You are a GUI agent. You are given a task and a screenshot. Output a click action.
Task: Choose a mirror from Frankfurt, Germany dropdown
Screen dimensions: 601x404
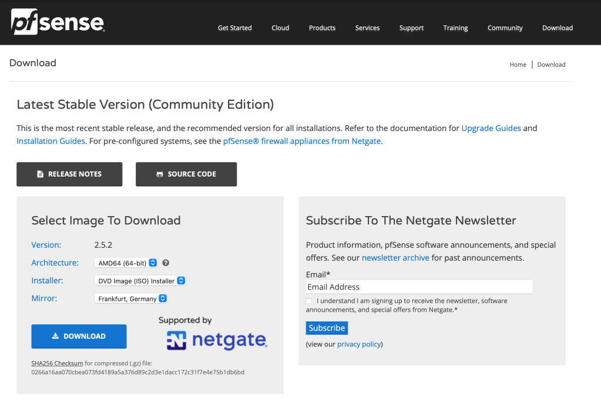click(131, 298)
